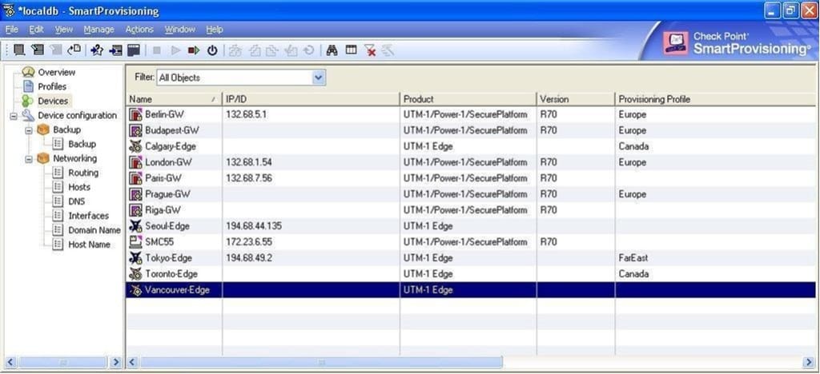Select the London-GW row name
This screenshot has width=820, height=374.
pos(168,162)
